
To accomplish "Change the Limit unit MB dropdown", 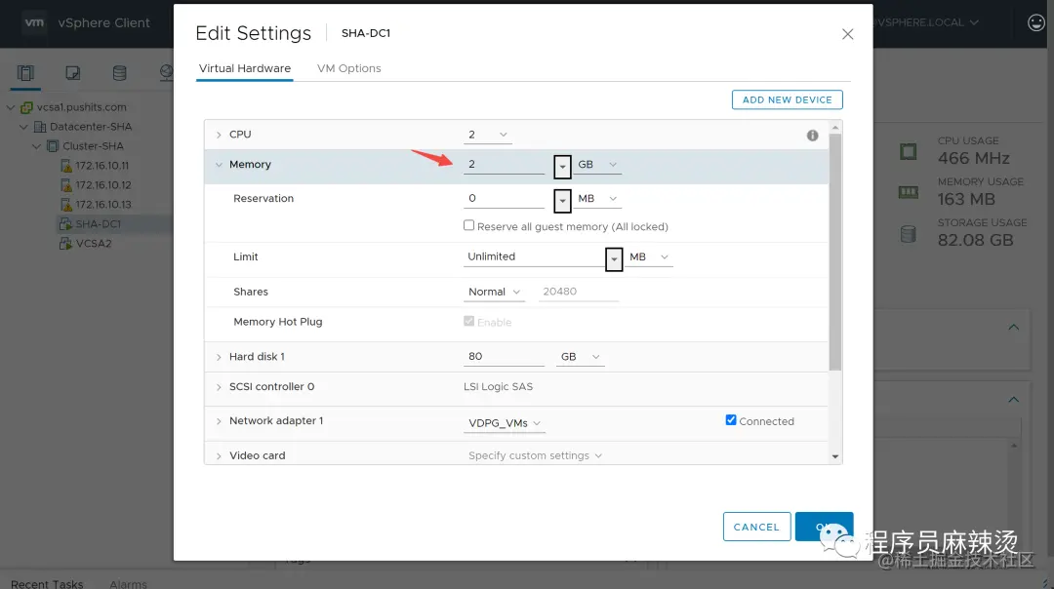I will point(649,257).
